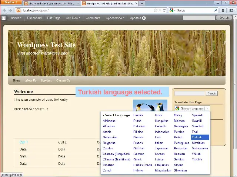Image resolution: width=237 pixels, height=177 pixels.
Task: Select Malay in language list
Action: [x=178, y=115]
